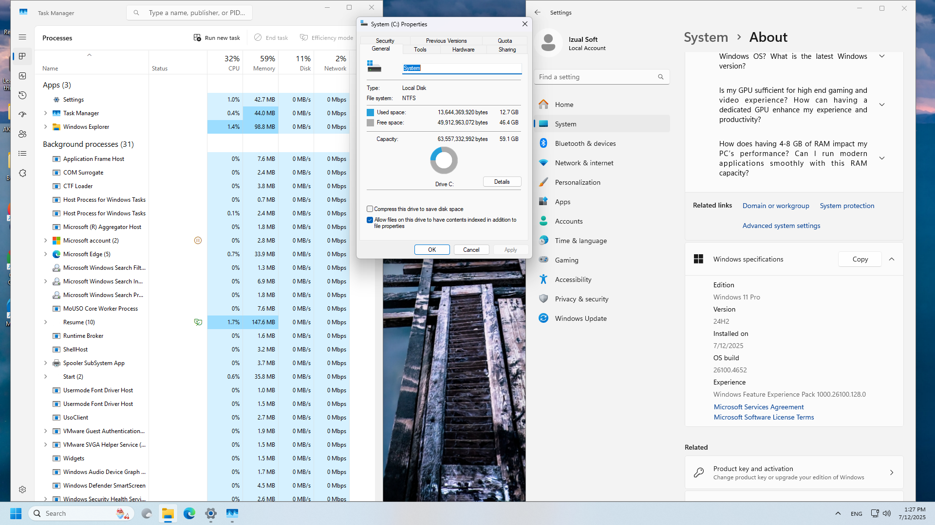
Task: Click the used space blue color square
Action: coord(370,112)
